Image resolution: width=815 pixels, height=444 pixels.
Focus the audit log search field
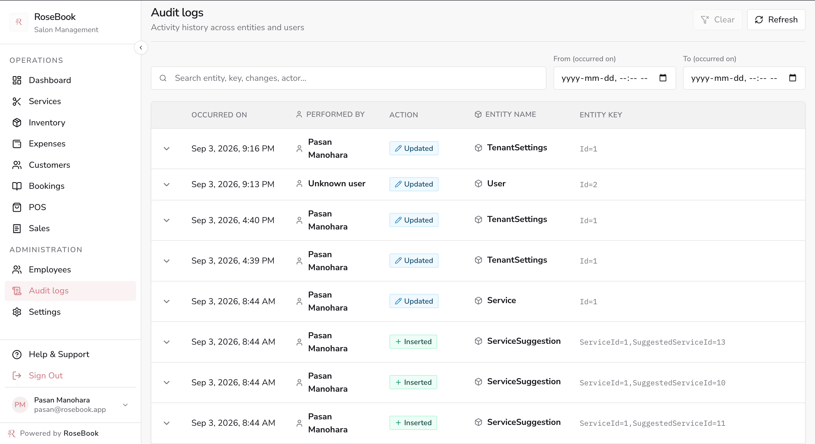click(x=348, y=78)
